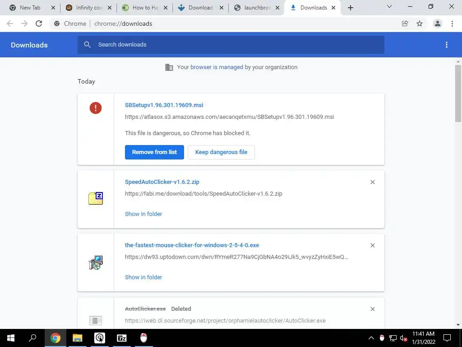Share this page using the share icon

click(x=405, y=23)
